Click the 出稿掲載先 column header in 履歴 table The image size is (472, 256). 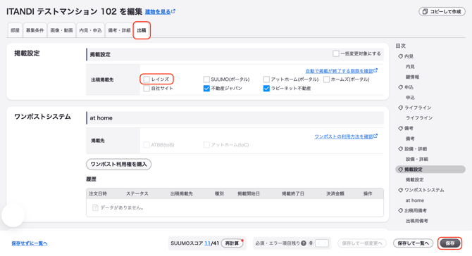click(x=182, y=194)
